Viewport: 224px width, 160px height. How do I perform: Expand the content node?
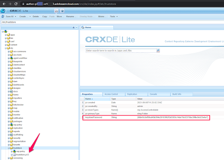point(6,45)
